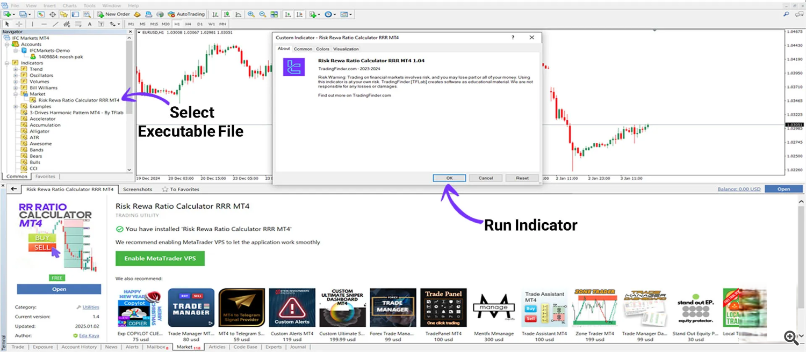Toggle the Navigator star-folder icon
Image resolution: width=806 pixels, height=352 pixels.
click(x=63, y=14)
